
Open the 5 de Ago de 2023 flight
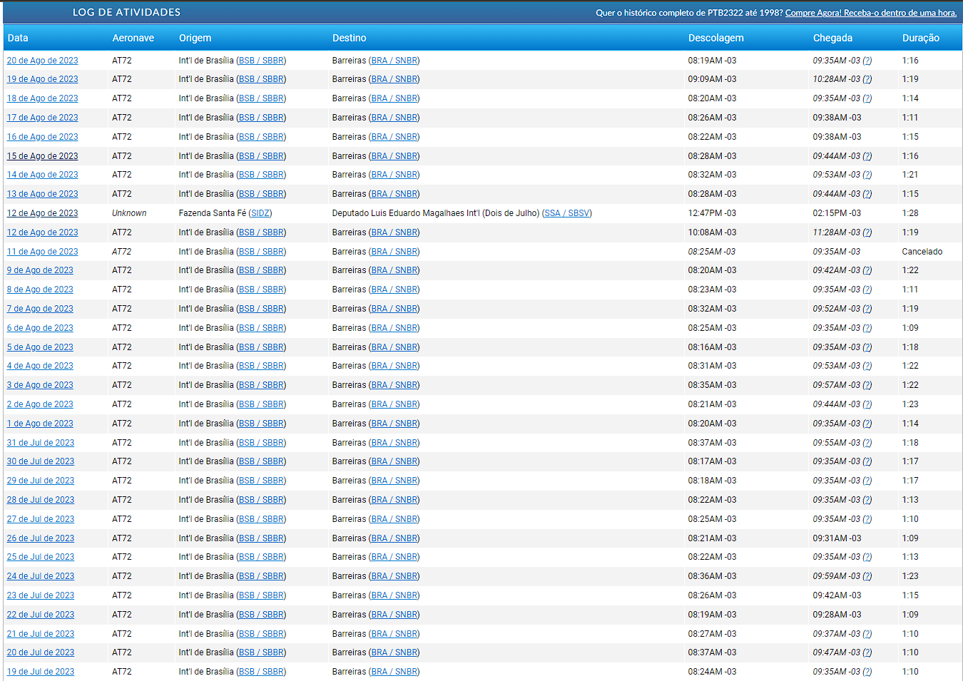coord(40,347)
